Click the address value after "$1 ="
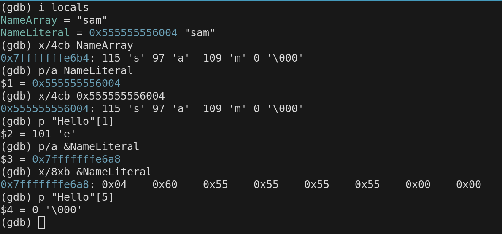The image size is (502, 234). click(76, 83)
